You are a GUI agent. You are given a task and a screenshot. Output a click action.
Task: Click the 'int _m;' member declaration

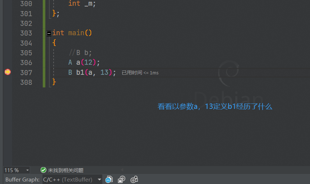[82, 4]
